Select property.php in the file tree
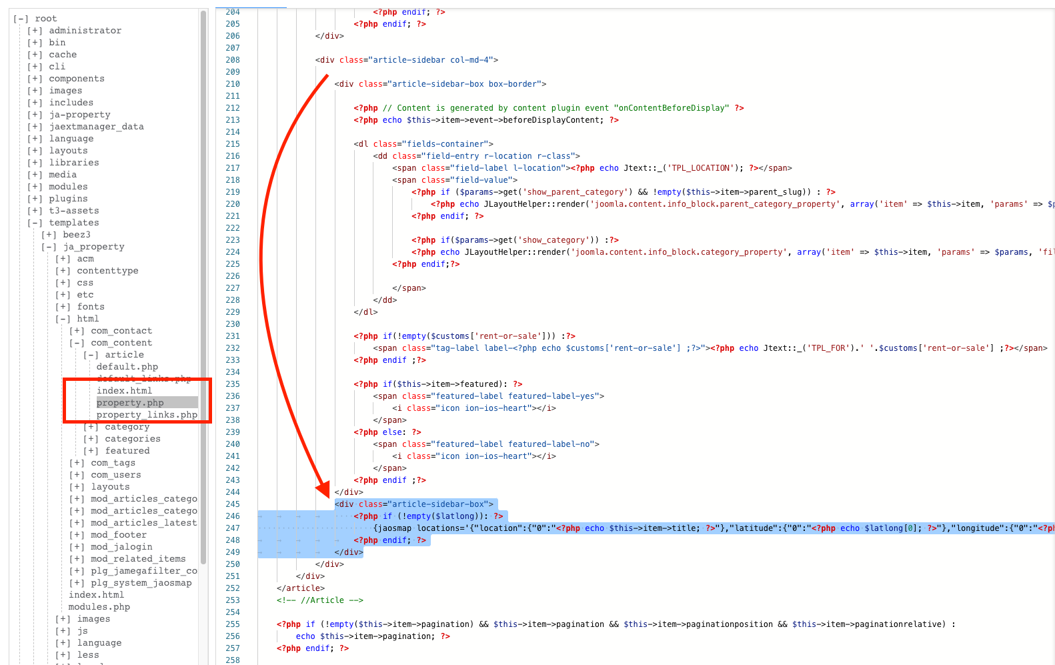Image resolution: width=1055 pixels, height=665 pixels. [x=129, y=403]
